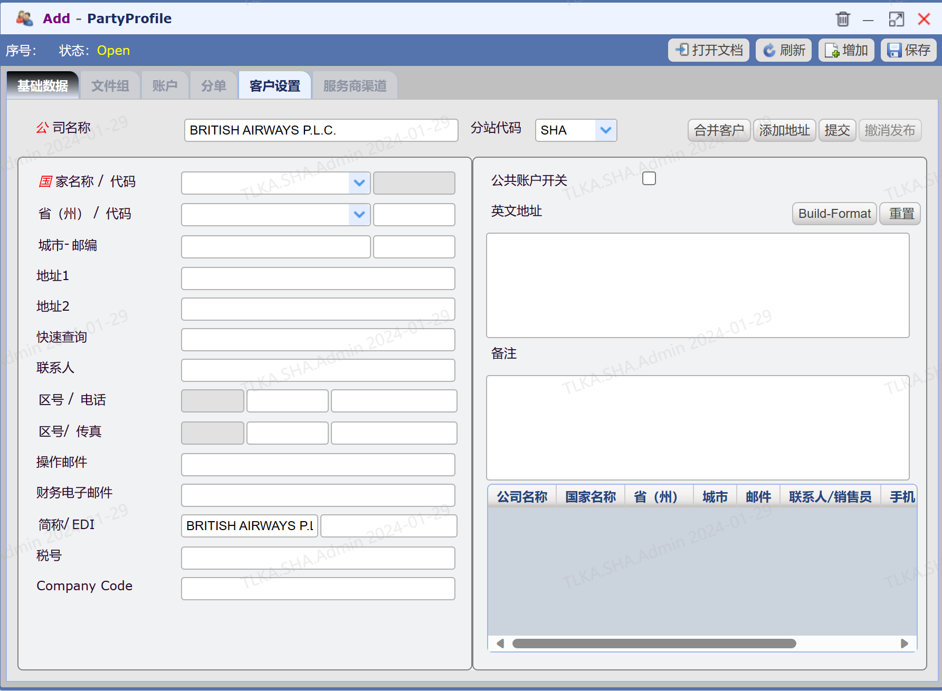Click the 增加 add button
This screenshot has width=942, height=691.
[x=846, y=50]
